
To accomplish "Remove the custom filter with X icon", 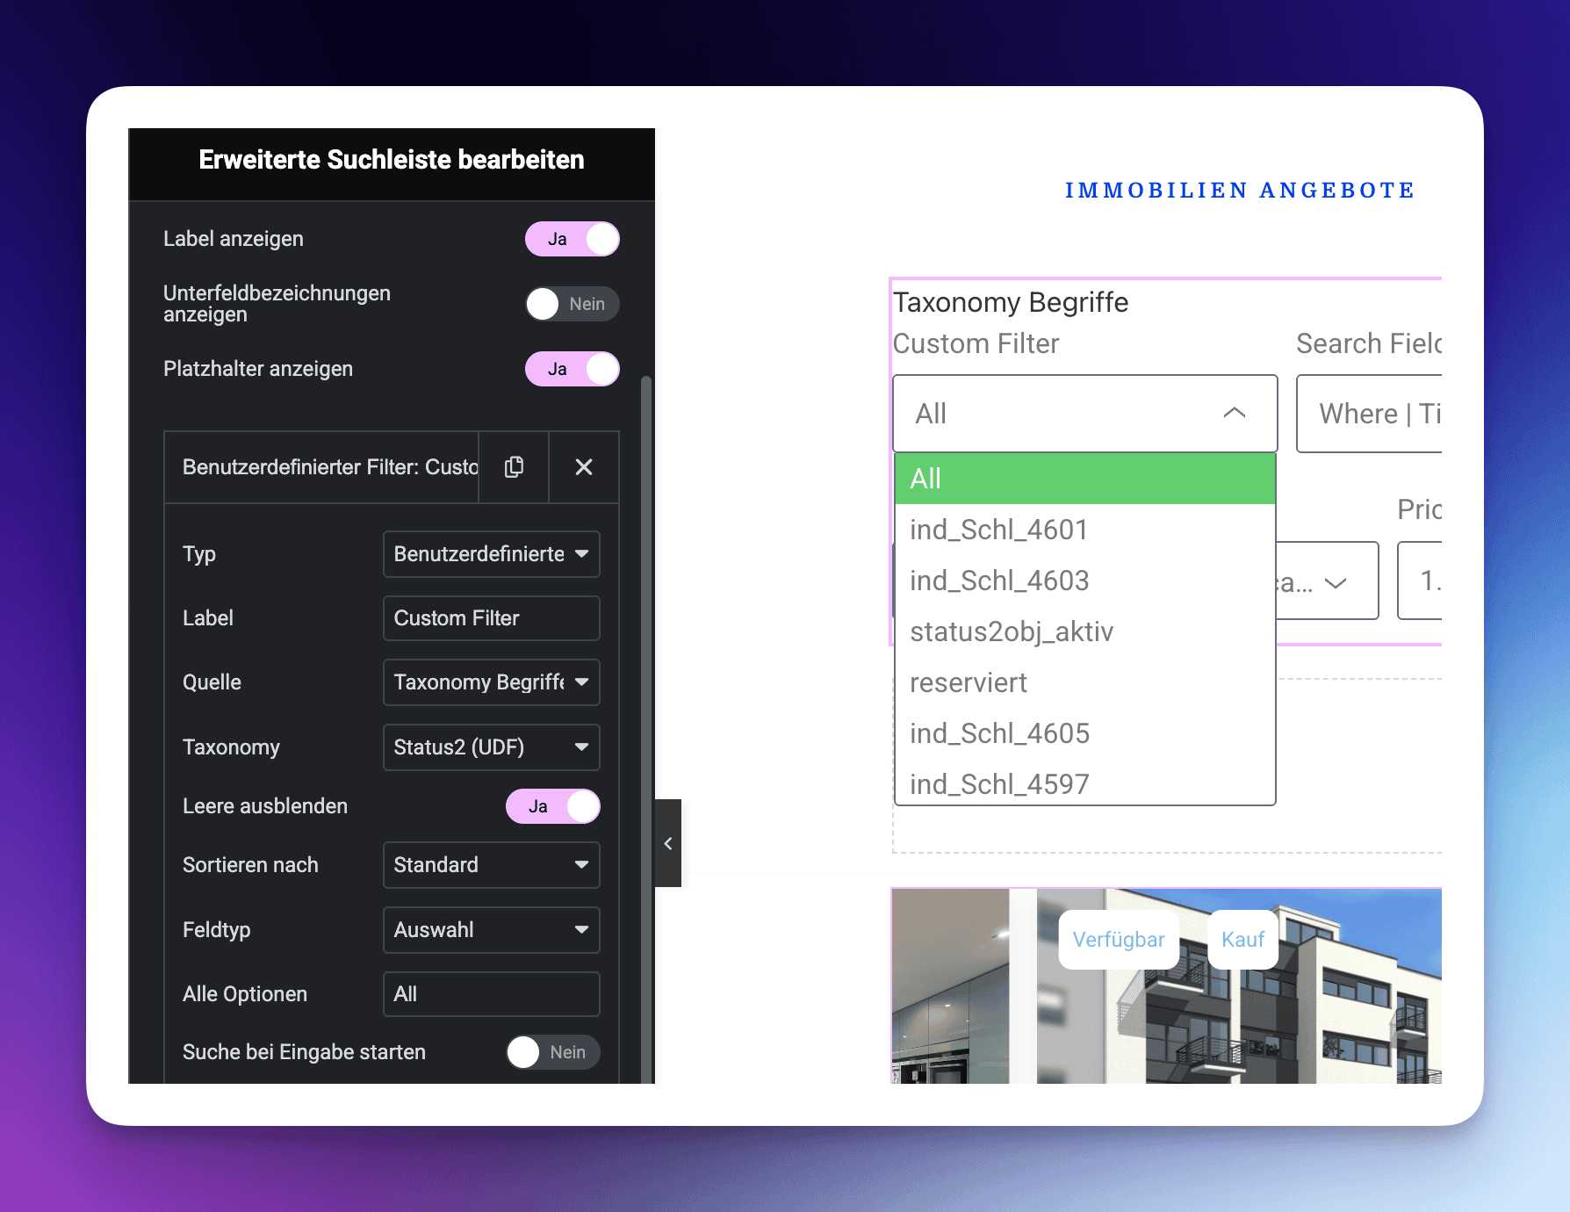I will pyautogui.click(x=584, y=467).
